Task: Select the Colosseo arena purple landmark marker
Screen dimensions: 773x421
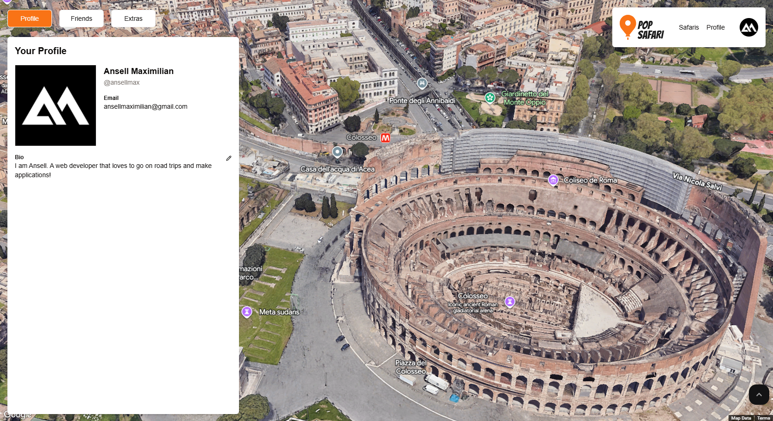Action: point(510,302)
